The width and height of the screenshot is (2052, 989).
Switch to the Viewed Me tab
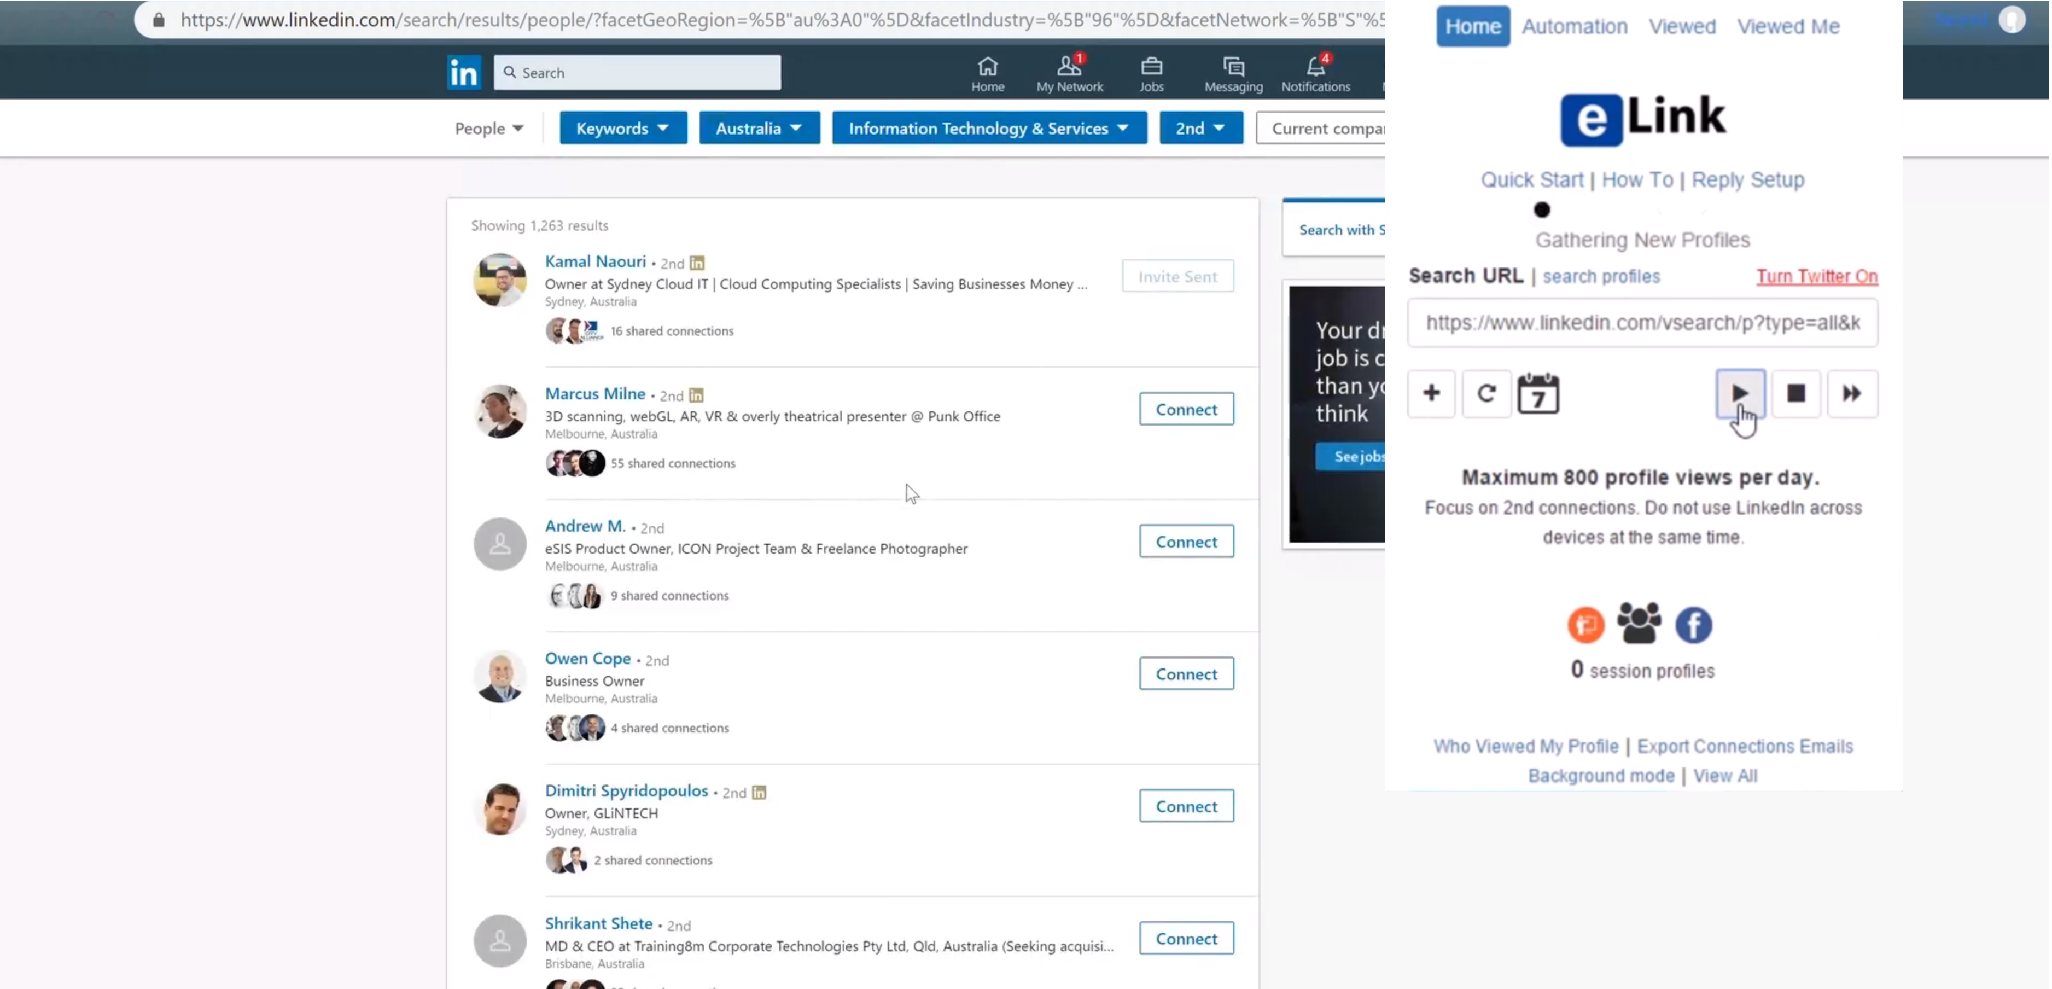(1787, 26)
